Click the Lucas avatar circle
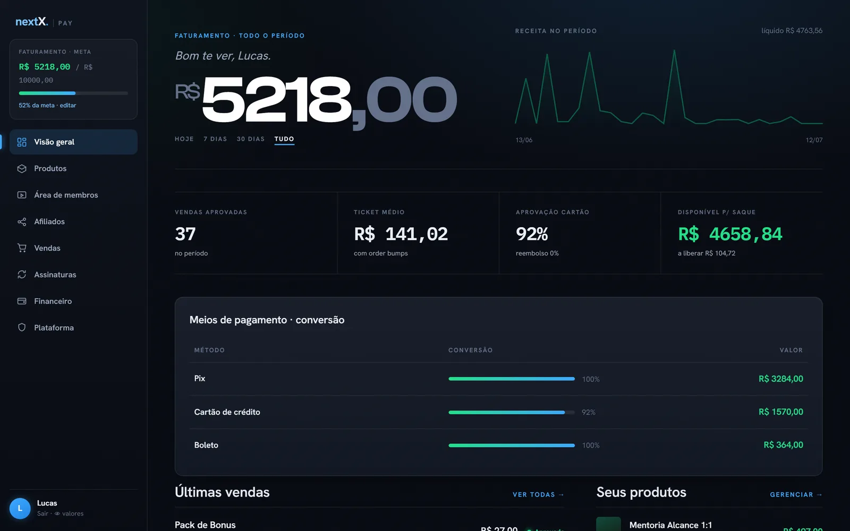 (x=20, y=508)
